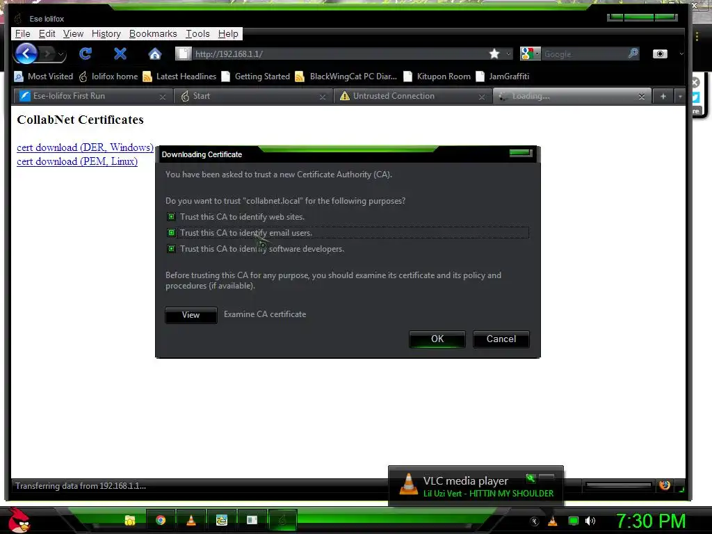Click the green monitor tray icon
The width and height of the screenshot is (712, 534).
coord(574,521)
